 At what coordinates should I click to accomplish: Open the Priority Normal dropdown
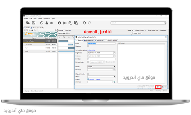[x=101, y=67]
